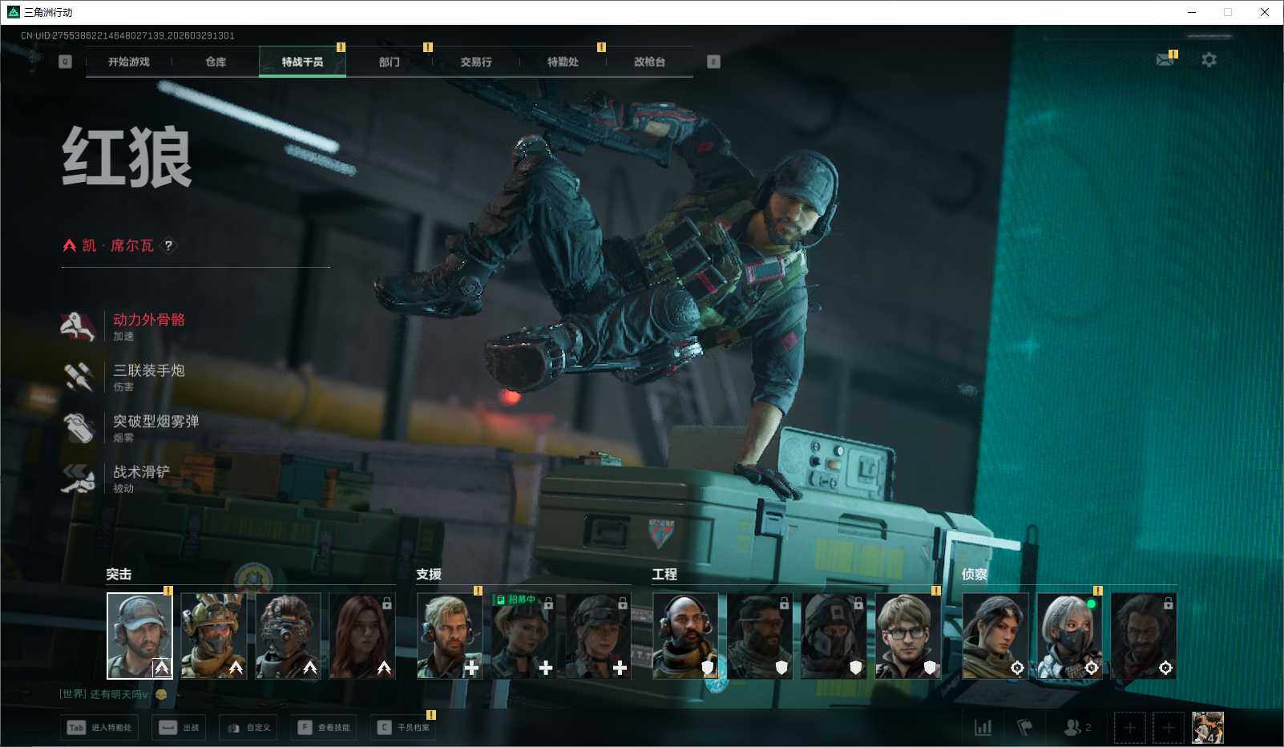The width and height of the screenshot is (1284, 747).
Task: Open the 开始游戏 tab
Action: (129, 62)
